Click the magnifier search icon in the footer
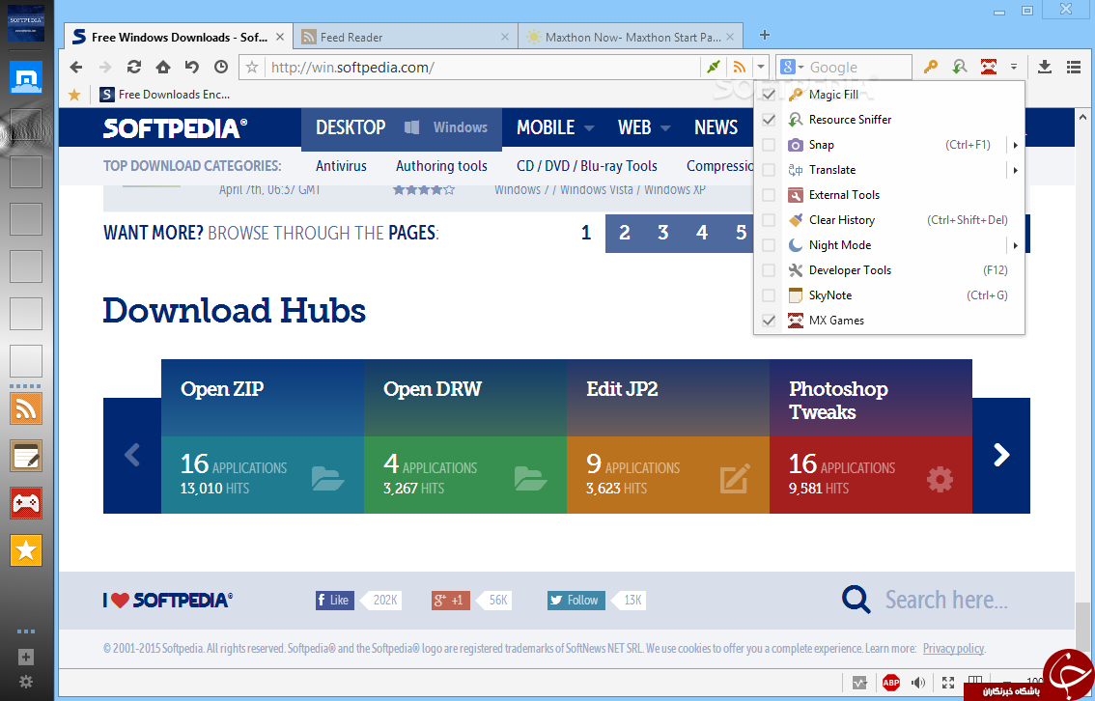Screen dimensions: 1095x701 pyautogui.click(x=856, y=599)
